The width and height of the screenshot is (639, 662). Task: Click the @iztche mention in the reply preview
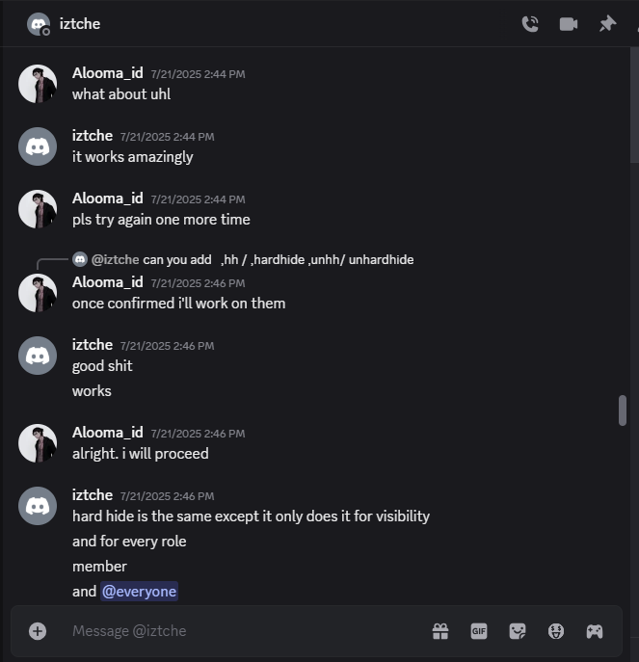tap(115, 260)
